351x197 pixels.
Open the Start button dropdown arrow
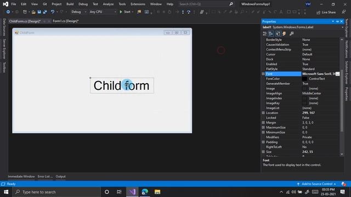133,12
